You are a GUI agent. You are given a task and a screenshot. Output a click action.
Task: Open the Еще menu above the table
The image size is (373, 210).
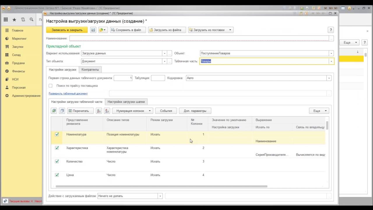click(x=319, y=111)
